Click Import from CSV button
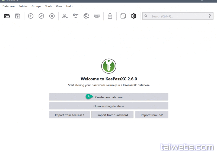The height and width of the screenshot is (151, 217). click(152, 115)
